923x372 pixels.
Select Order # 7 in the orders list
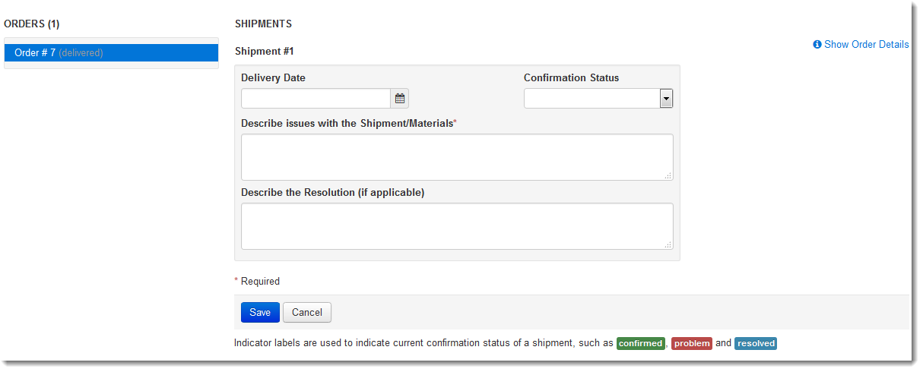tap(111, 53)
